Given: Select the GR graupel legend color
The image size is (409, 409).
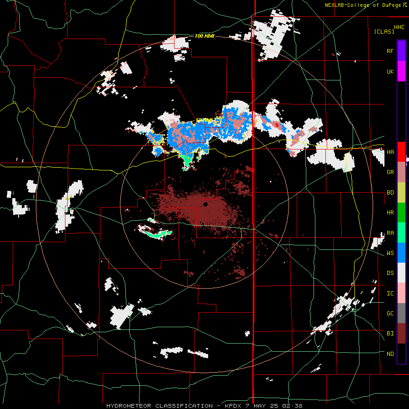Looking at the screenshot, I should tap(401, 172).
